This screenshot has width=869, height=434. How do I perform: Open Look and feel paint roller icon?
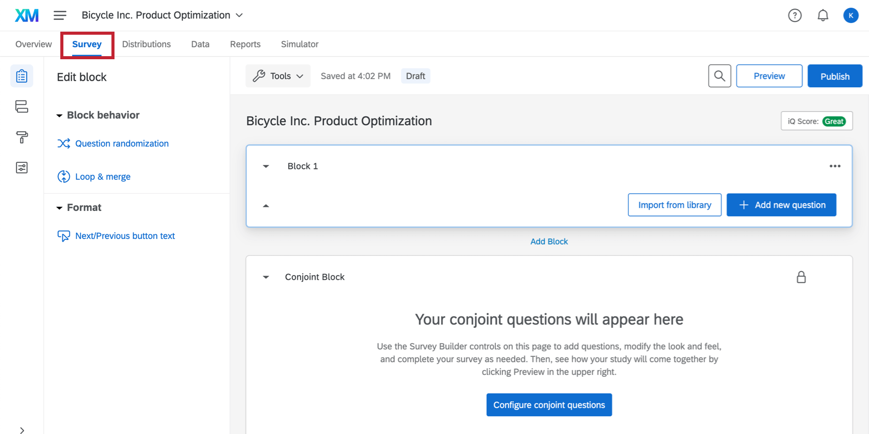(x=21, y=137)
